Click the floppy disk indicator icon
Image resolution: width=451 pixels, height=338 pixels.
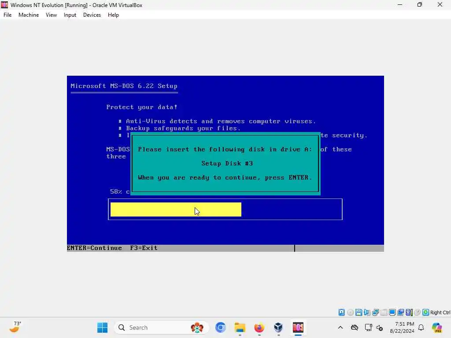[359, 312]
